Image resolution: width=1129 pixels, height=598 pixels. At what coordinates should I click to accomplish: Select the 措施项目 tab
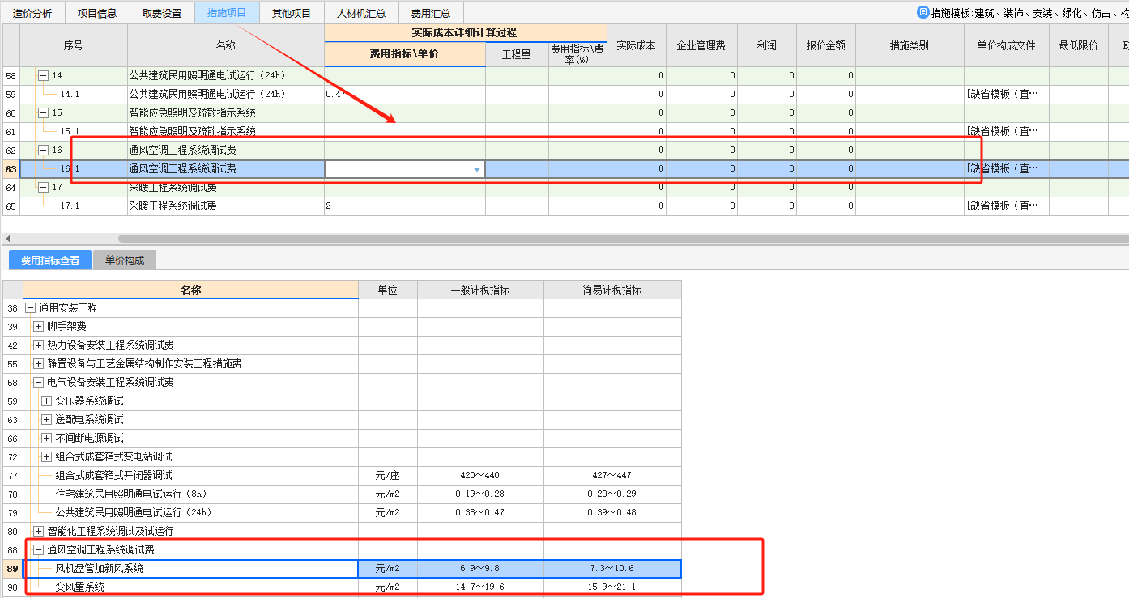[x=227, y=13]
